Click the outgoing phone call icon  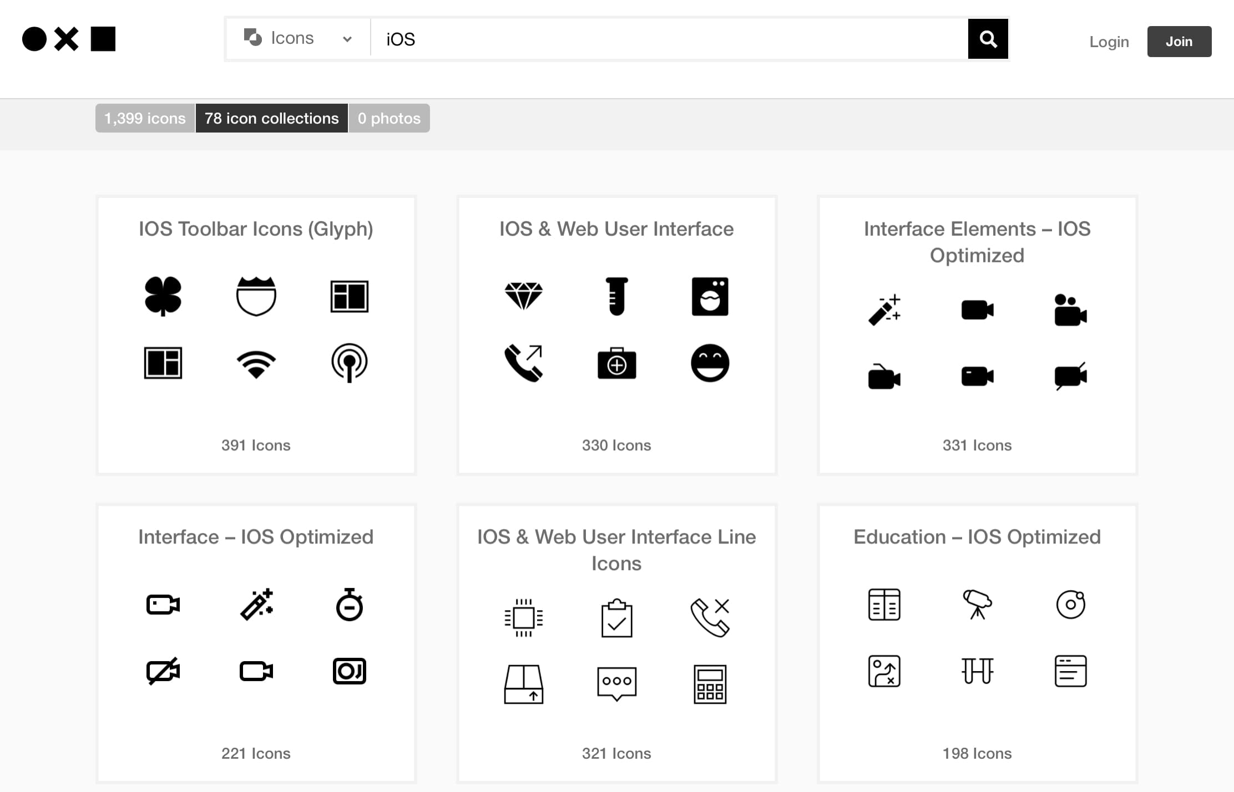523,363
